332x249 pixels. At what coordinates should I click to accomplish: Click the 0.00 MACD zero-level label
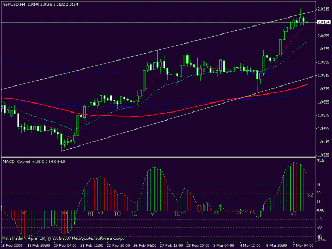320,210
